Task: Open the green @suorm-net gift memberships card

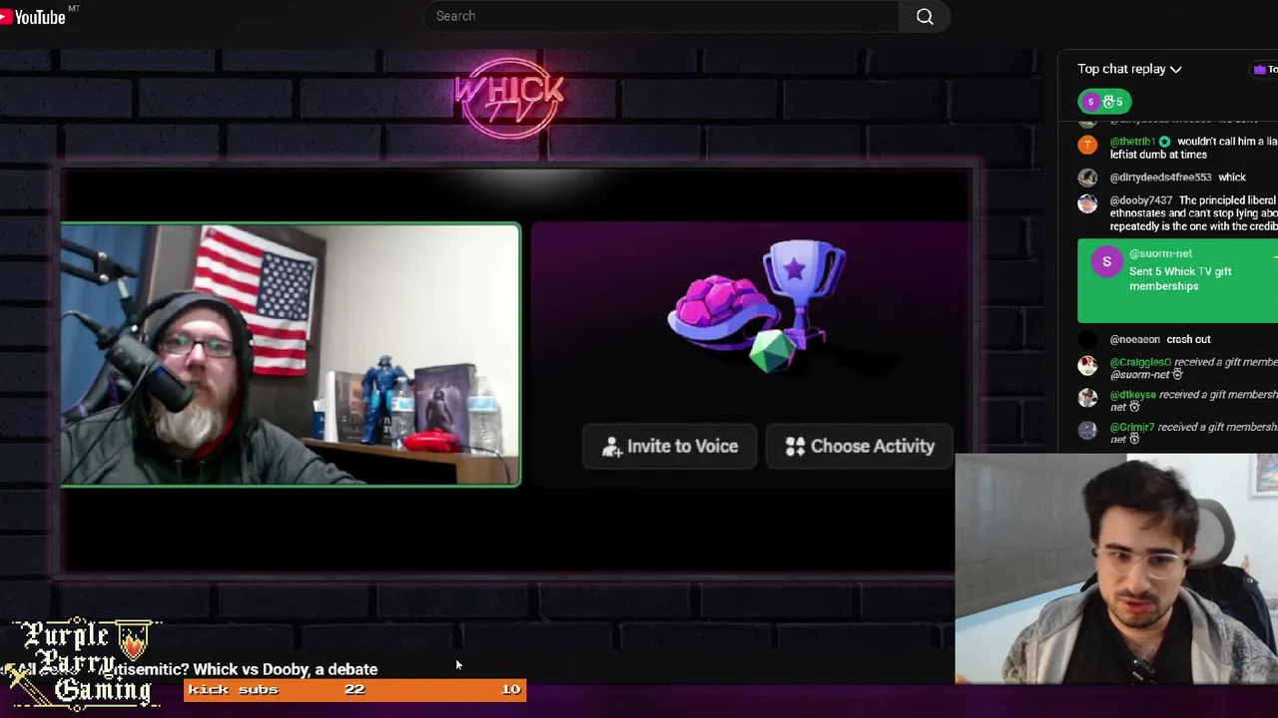Action: (1177, 281)
